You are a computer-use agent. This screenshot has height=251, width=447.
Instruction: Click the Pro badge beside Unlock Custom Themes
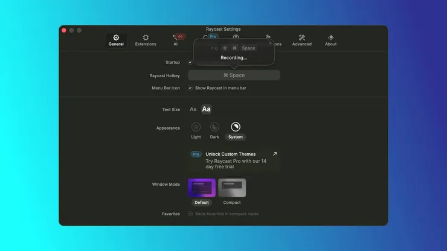pos(196,154)
